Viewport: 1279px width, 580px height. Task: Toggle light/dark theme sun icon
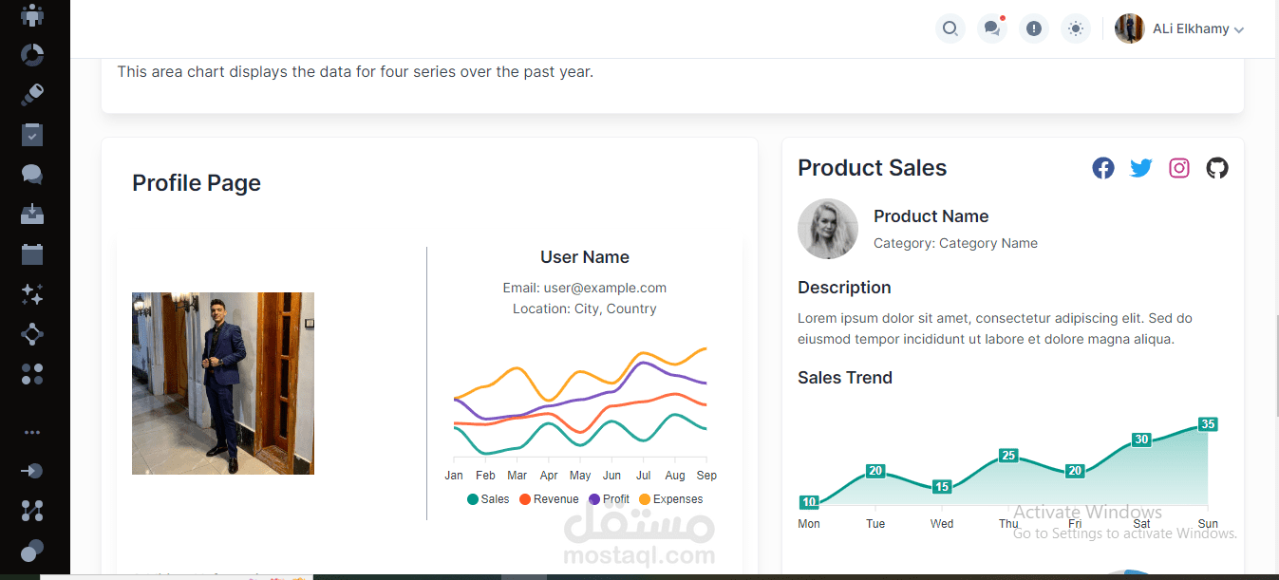coord(1076,28)
